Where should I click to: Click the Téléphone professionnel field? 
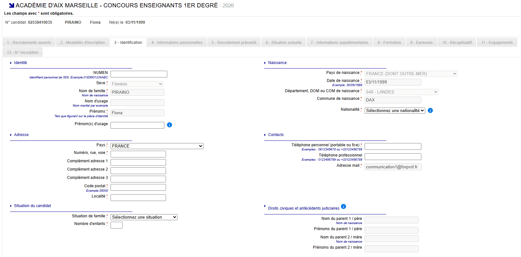tap(393, 157)
